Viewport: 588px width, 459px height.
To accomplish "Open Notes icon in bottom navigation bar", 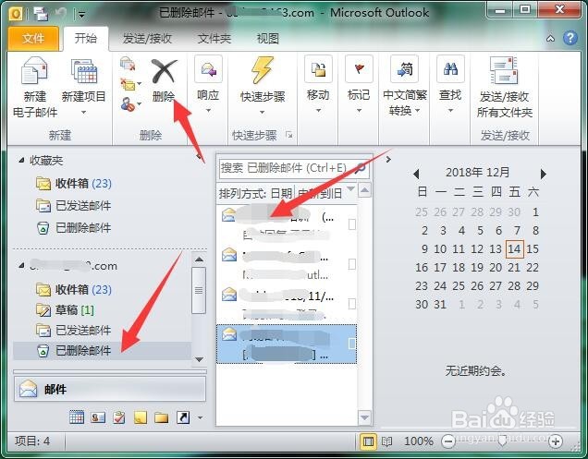I will pos(141,417).
